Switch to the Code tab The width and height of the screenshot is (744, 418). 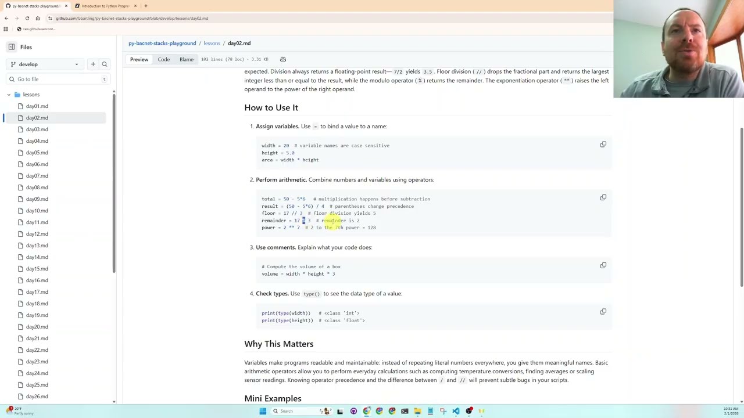click(164, 59)
